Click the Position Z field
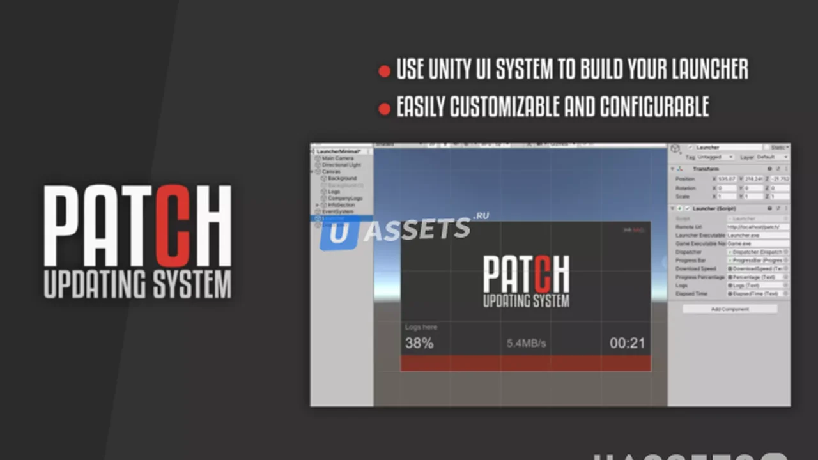The height and width of the screenshot is (460, 818). [780, 179]
